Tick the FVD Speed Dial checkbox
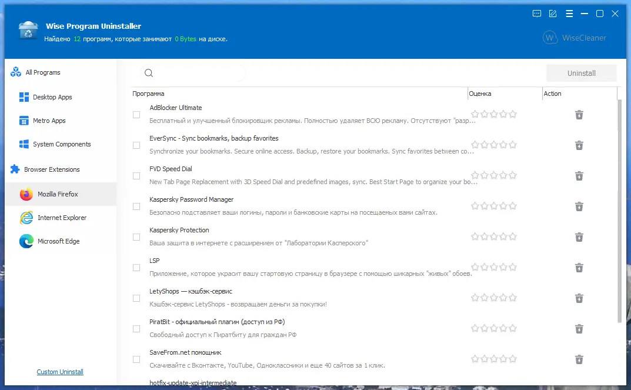Image resolution: width=631 pixels, height=390 pixels. [136, 176]
